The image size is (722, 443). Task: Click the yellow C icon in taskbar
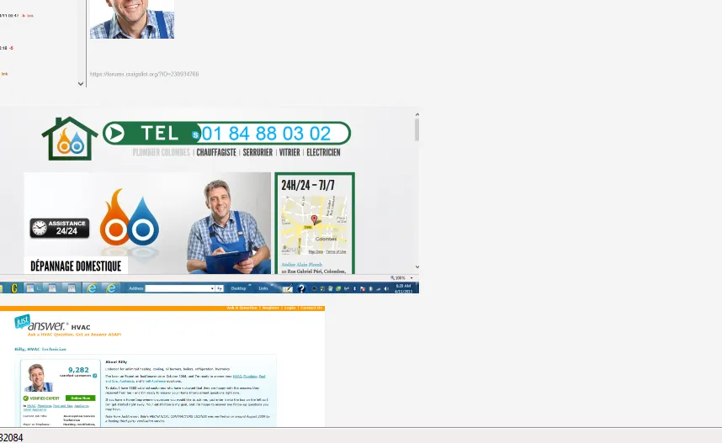coord(14,288)
